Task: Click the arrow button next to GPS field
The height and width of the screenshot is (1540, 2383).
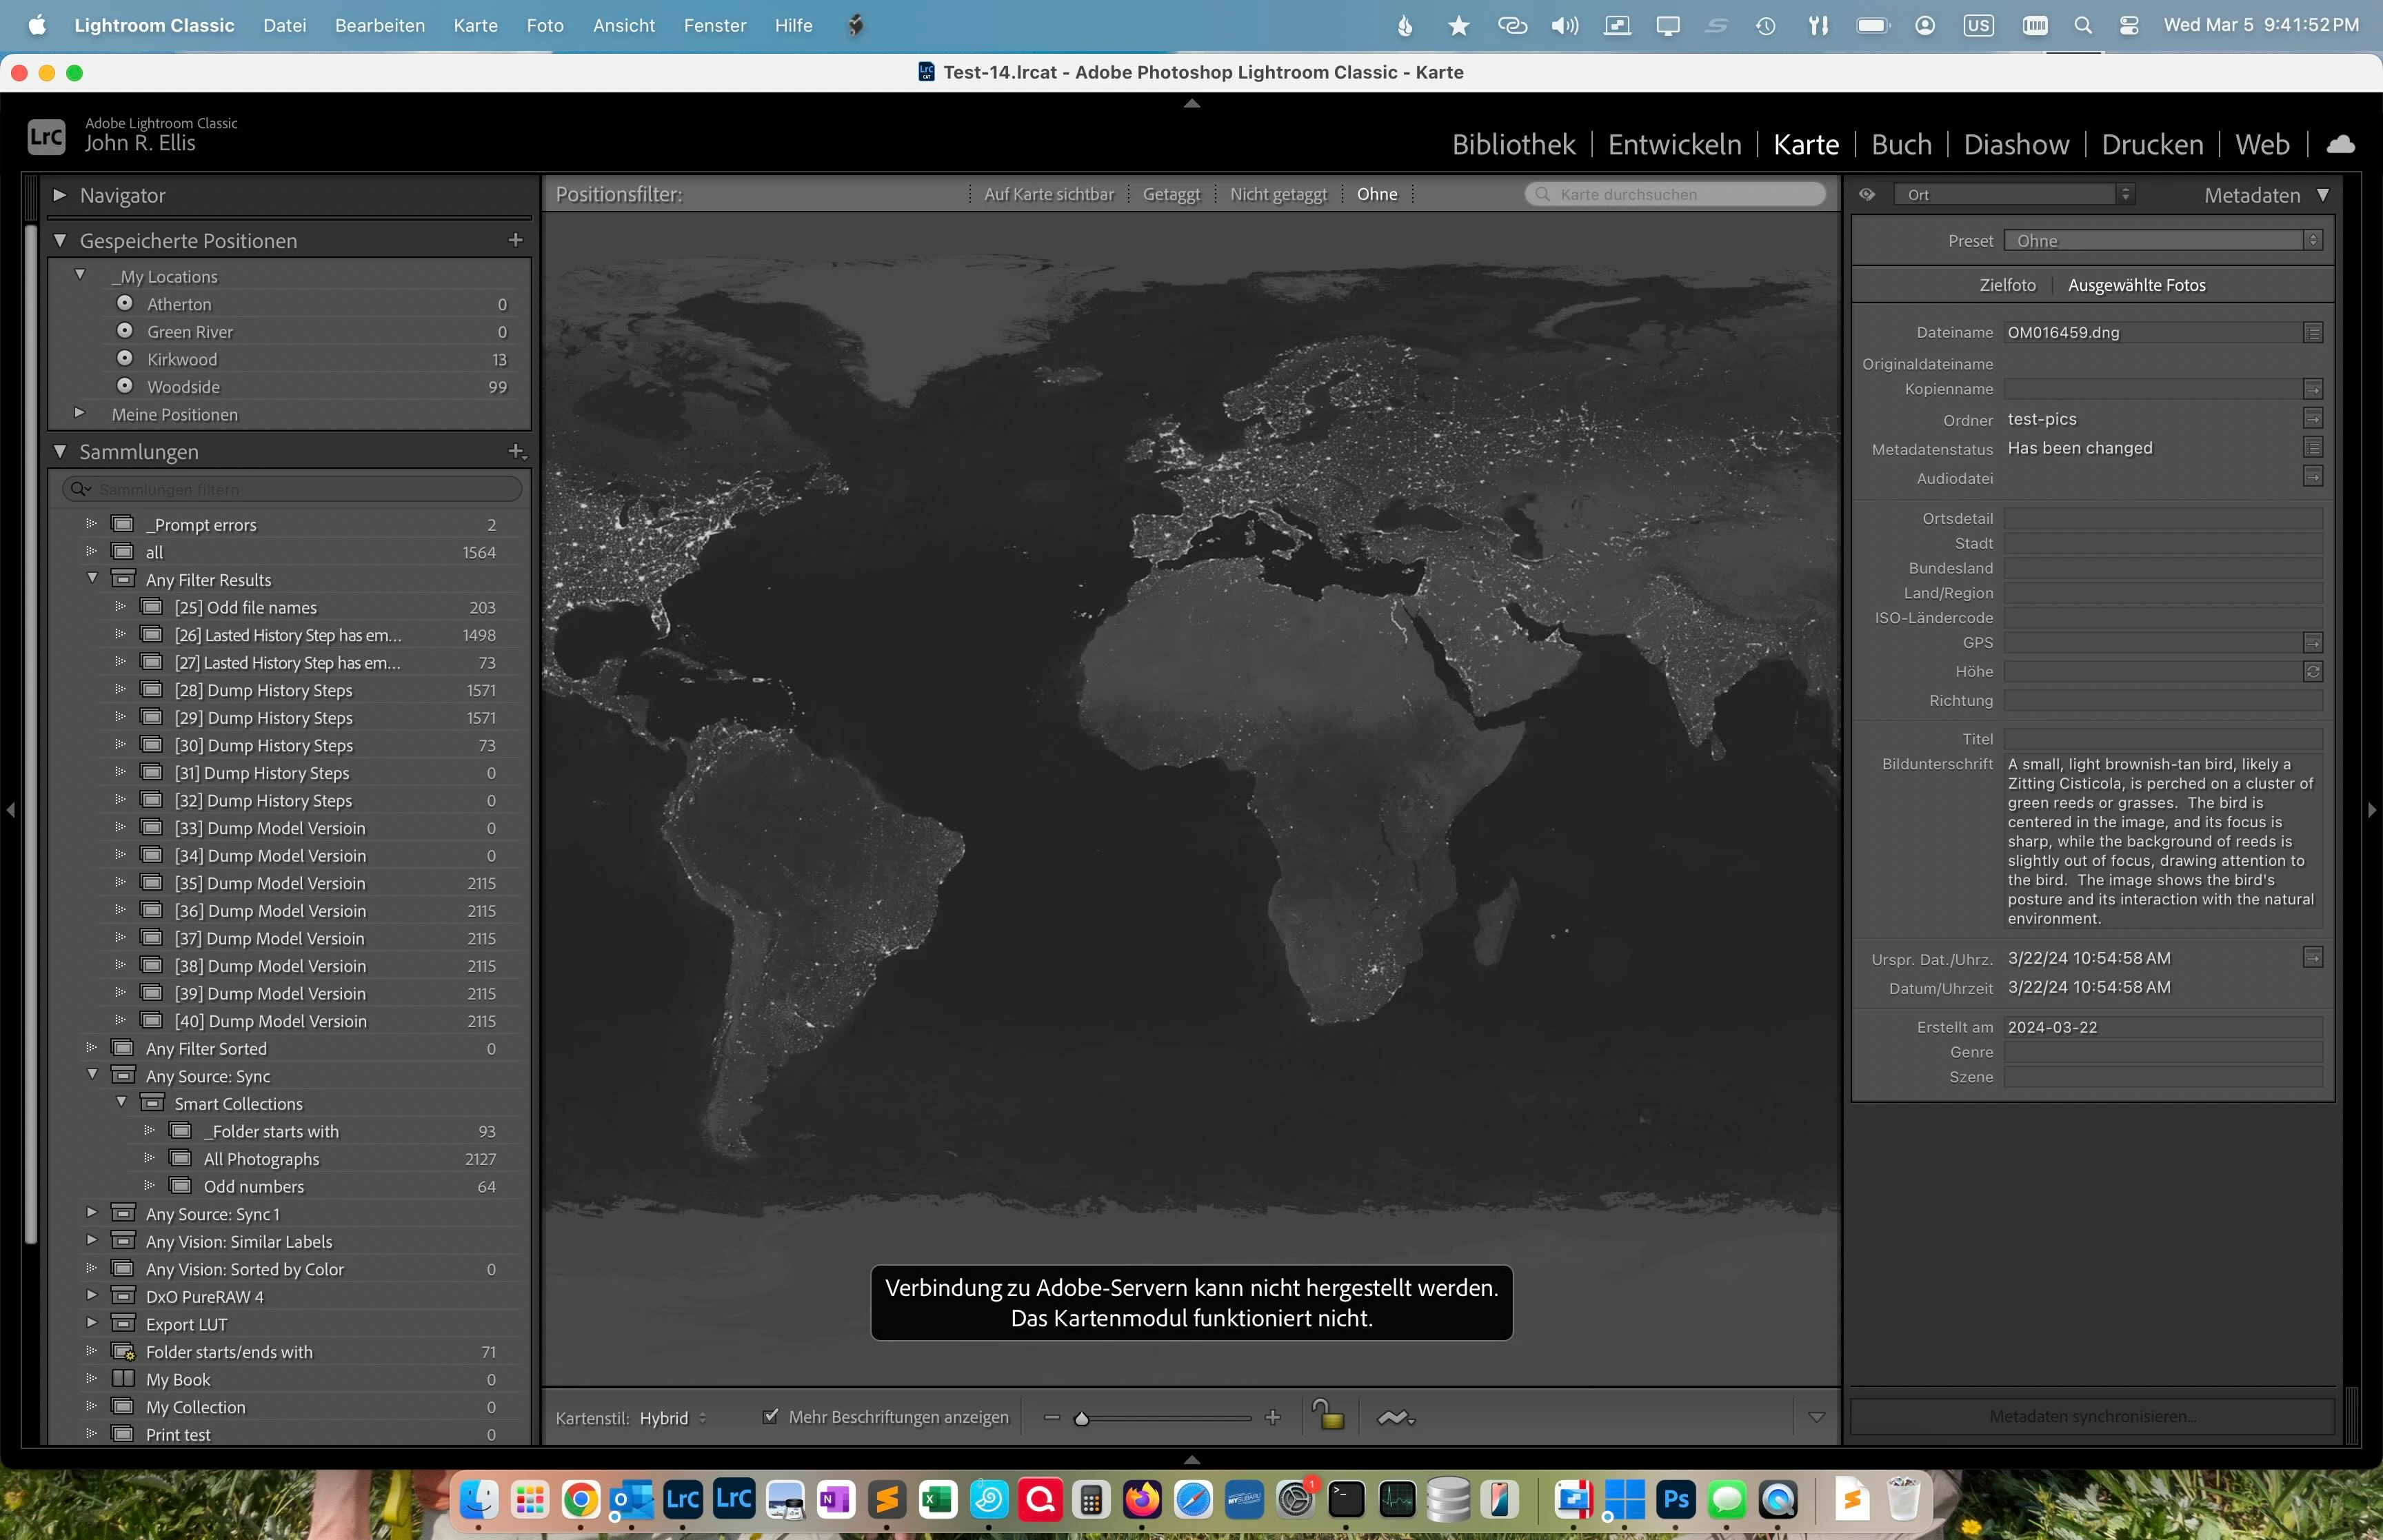Action: (2312, 643)
